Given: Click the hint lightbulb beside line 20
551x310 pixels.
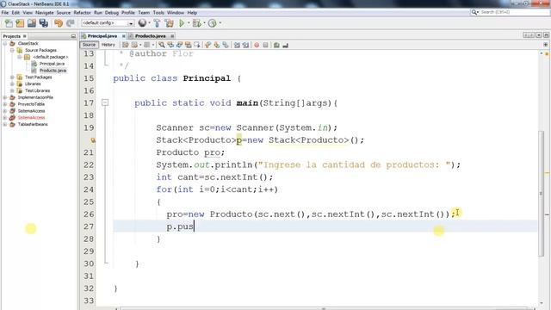Looking at the screenshot, I should pos(93,140).
